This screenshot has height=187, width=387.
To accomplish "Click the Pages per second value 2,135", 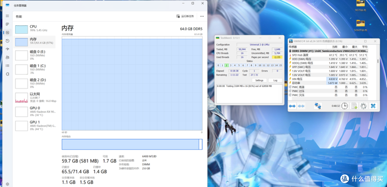I will point(277,57).
